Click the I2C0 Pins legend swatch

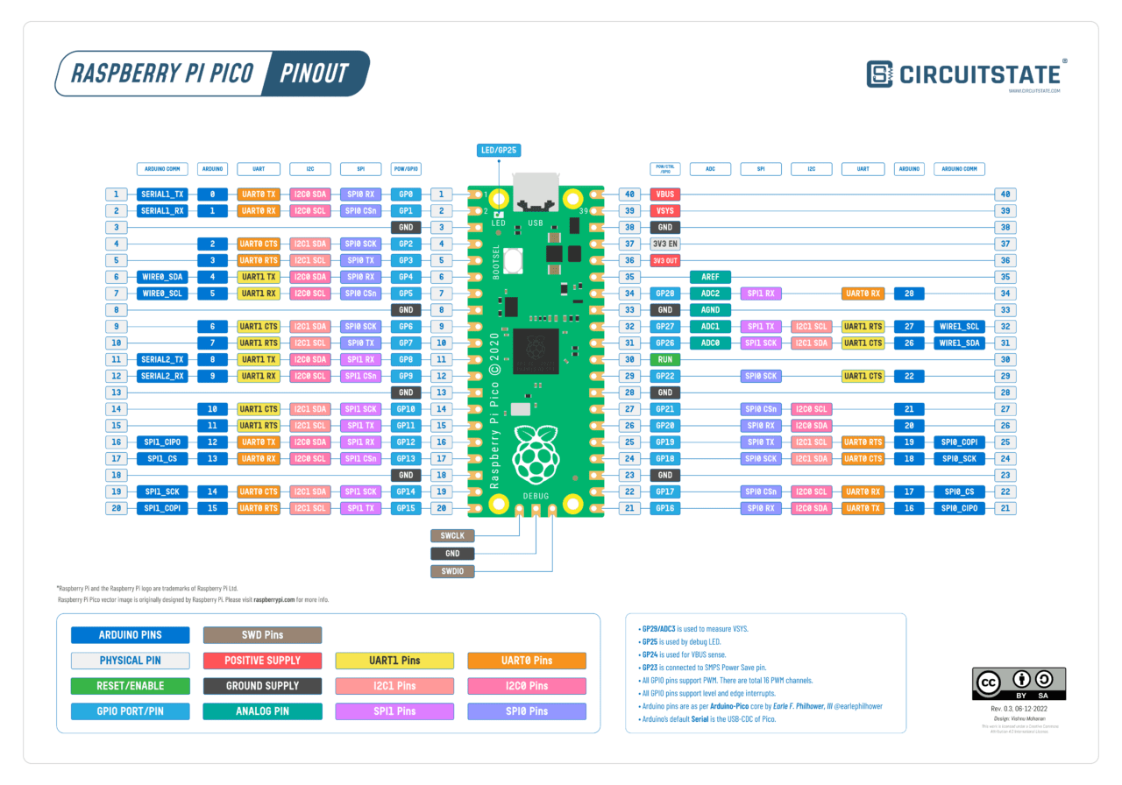coord(527,686)
